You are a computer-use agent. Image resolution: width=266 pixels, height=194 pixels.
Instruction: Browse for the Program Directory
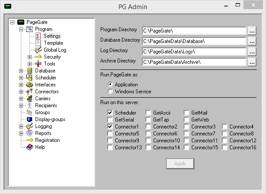click(x=252, y=31)
